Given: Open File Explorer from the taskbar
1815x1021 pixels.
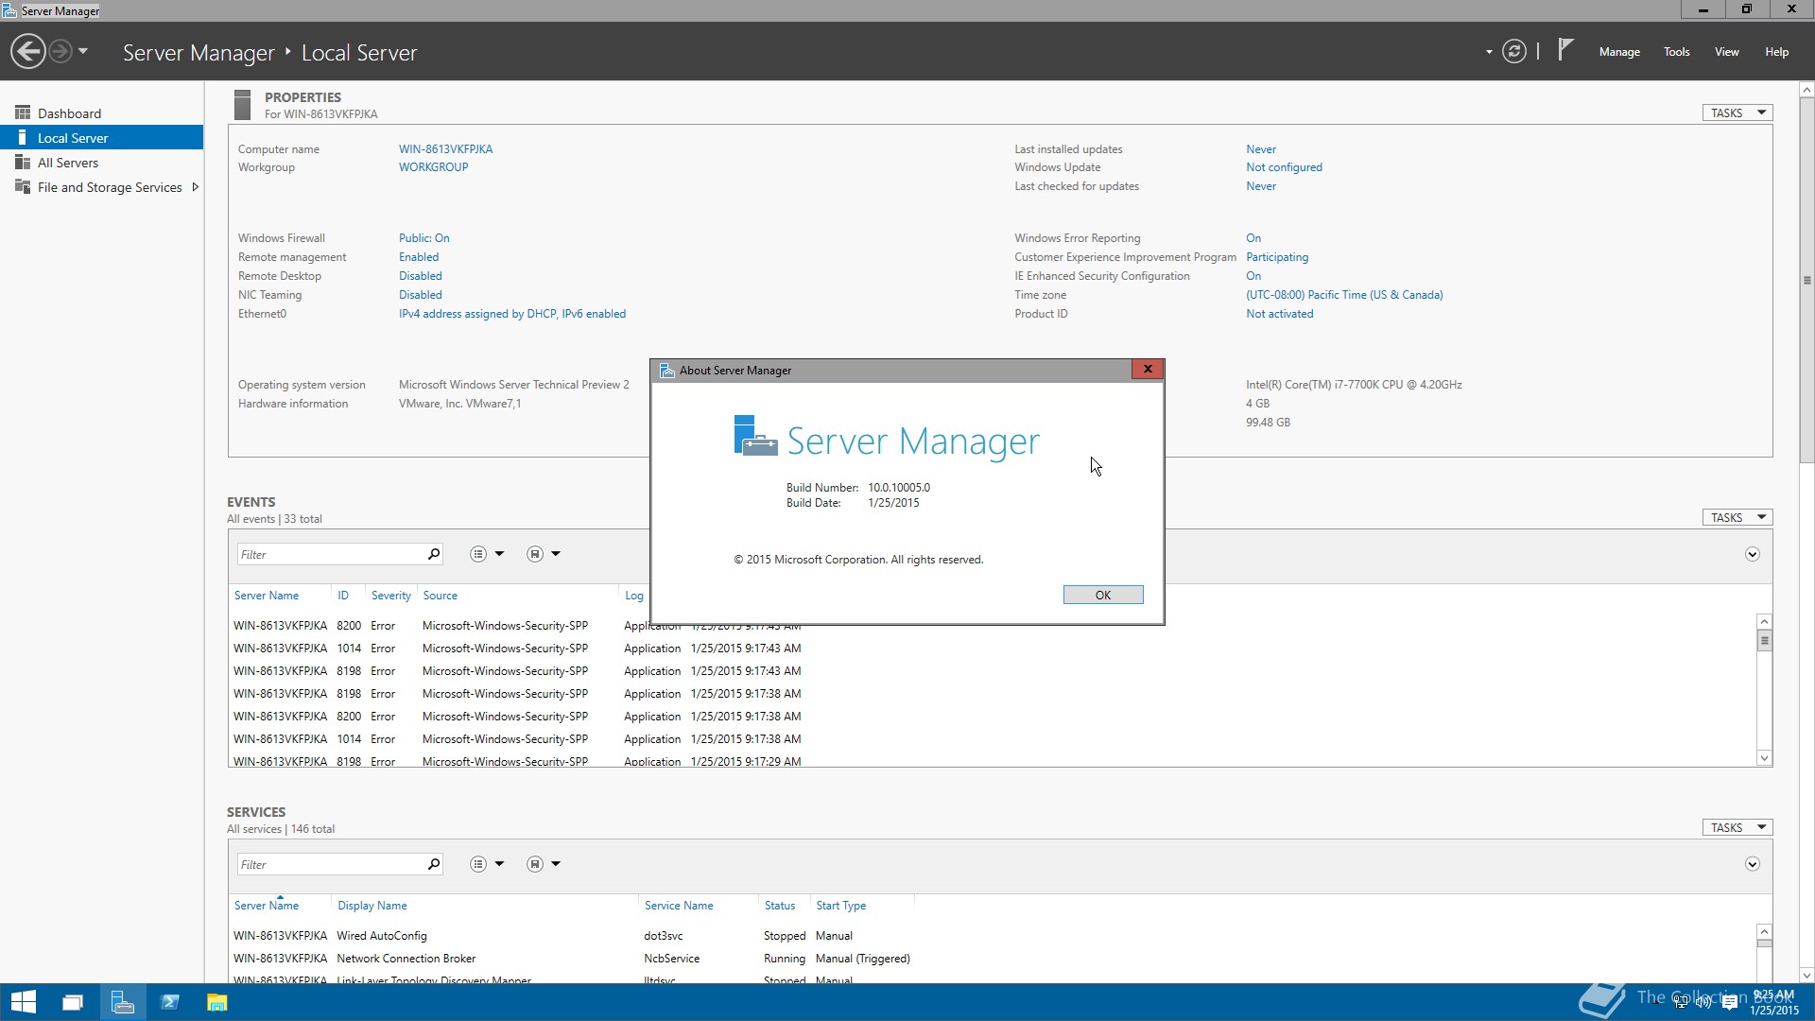Looking at the screenshot, I should pyautogui.click(x=217, y=1002).
